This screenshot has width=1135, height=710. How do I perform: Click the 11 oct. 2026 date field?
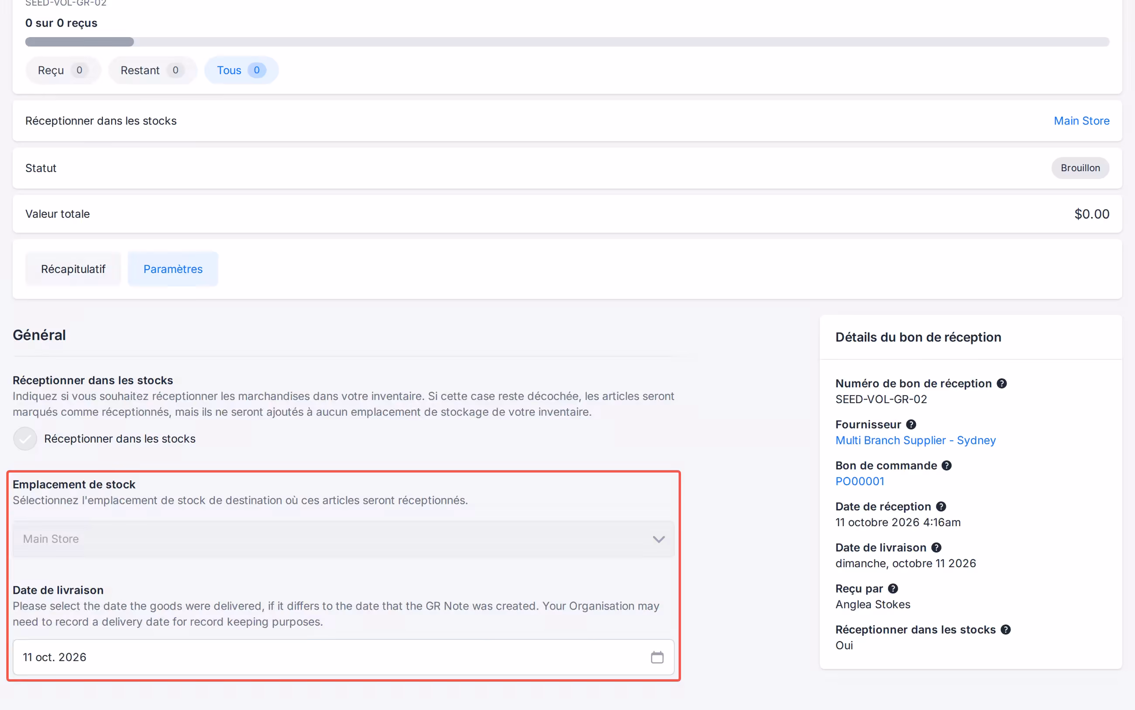pos(343,657)
